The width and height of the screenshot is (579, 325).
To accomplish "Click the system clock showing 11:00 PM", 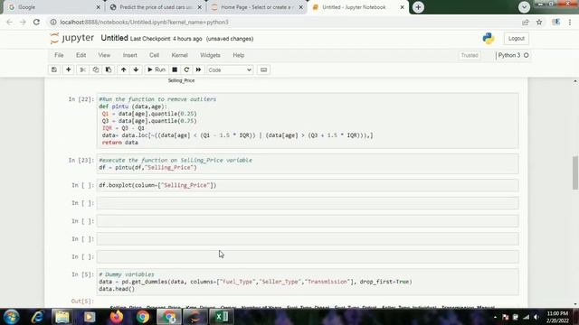I will [x=557, y=317].
